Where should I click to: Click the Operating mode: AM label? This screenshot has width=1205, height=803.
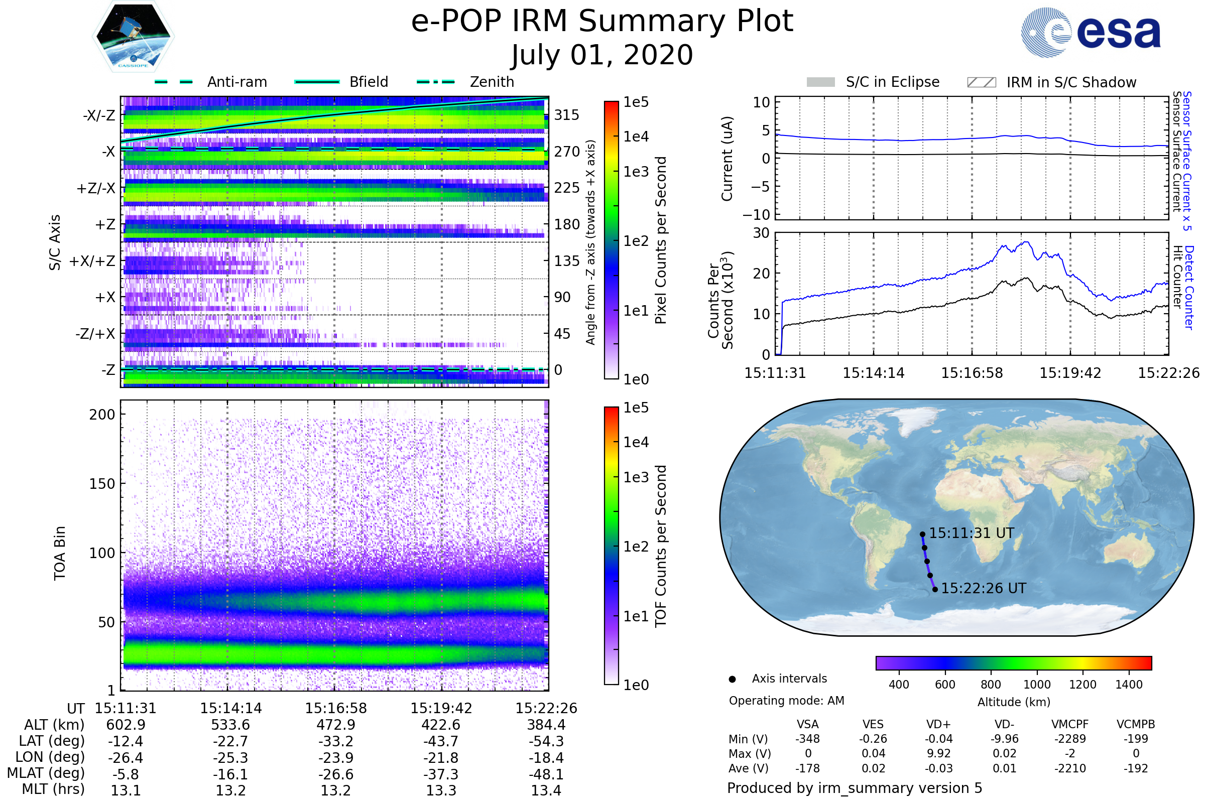pos(786,701)
